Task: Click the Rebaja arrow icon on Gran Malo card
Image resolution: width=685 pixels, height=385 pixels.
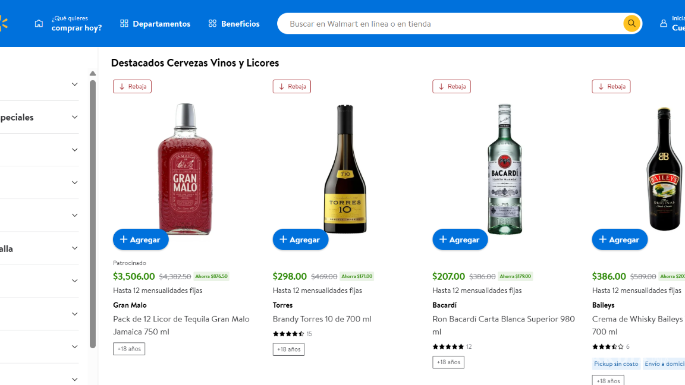Action: [121, 86]
